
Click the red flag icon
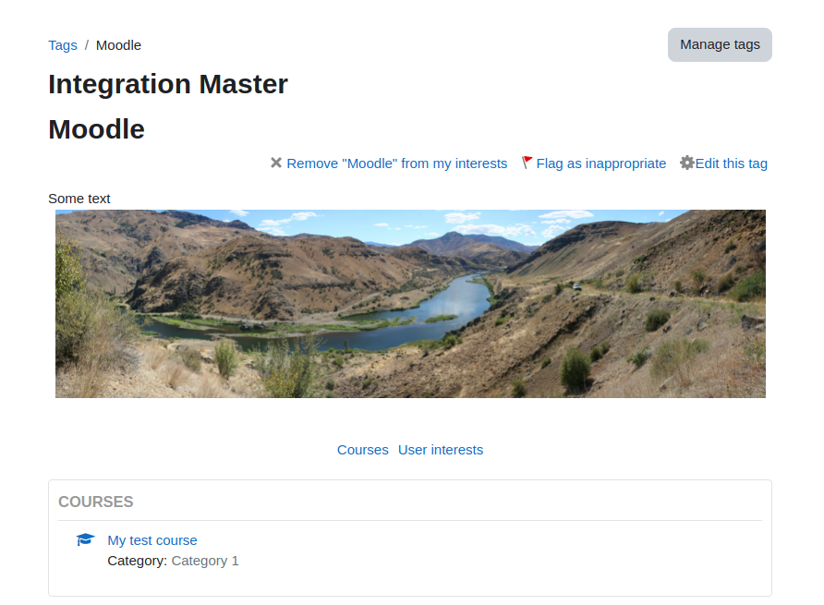(527, 163)
